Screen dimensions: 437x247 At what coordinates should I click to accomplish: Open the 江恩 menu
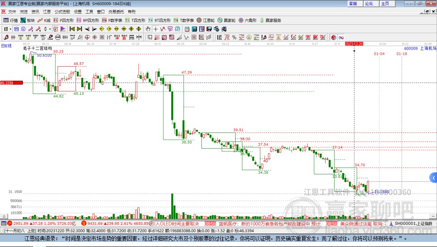[x=47, y=12]
